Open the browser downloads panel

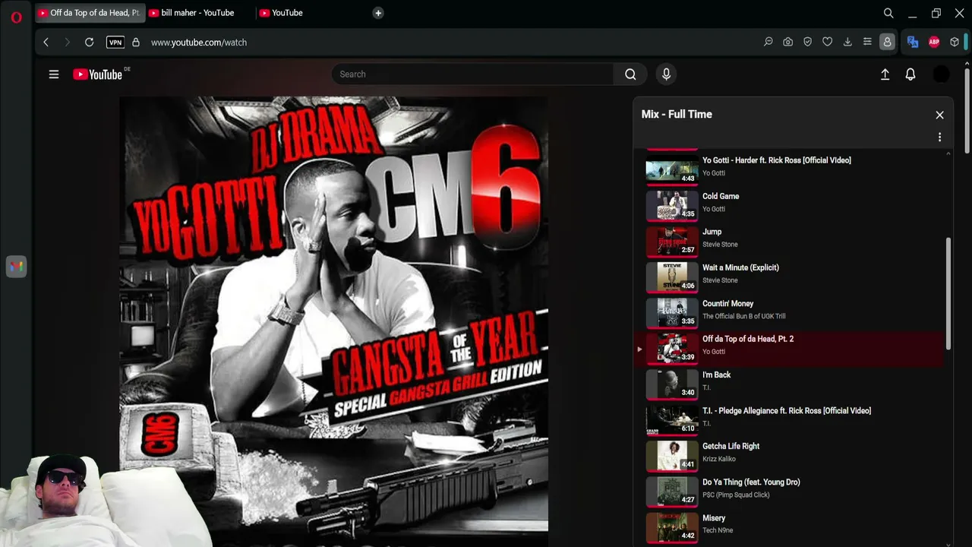point(847,43)
